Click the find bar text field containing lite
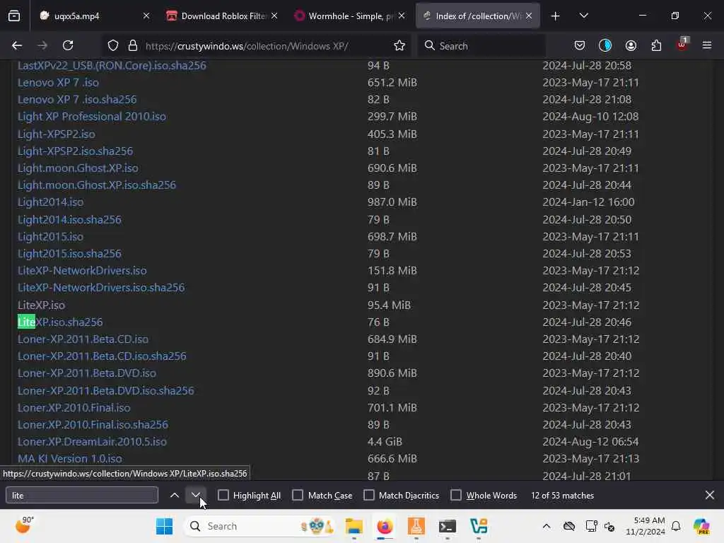The width and height of the screenshot is (724, 543). (x=82, y=495)
